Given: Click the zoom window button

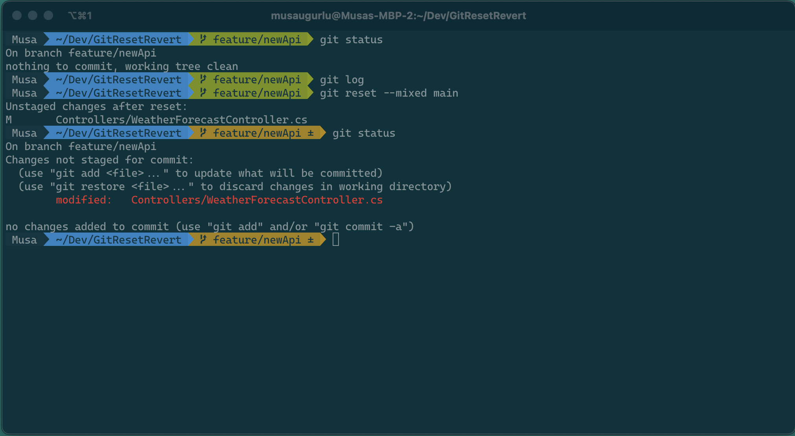Looking at the screenshot, I should [48, 15].
